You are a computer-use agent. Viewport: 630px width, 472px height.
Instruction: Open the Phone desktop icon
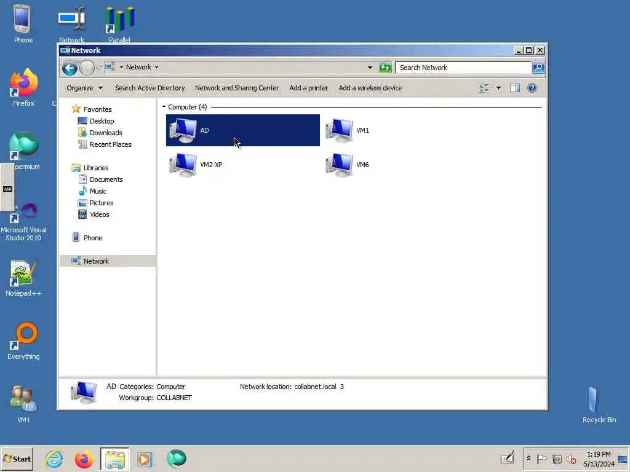(x=23, y=24)
